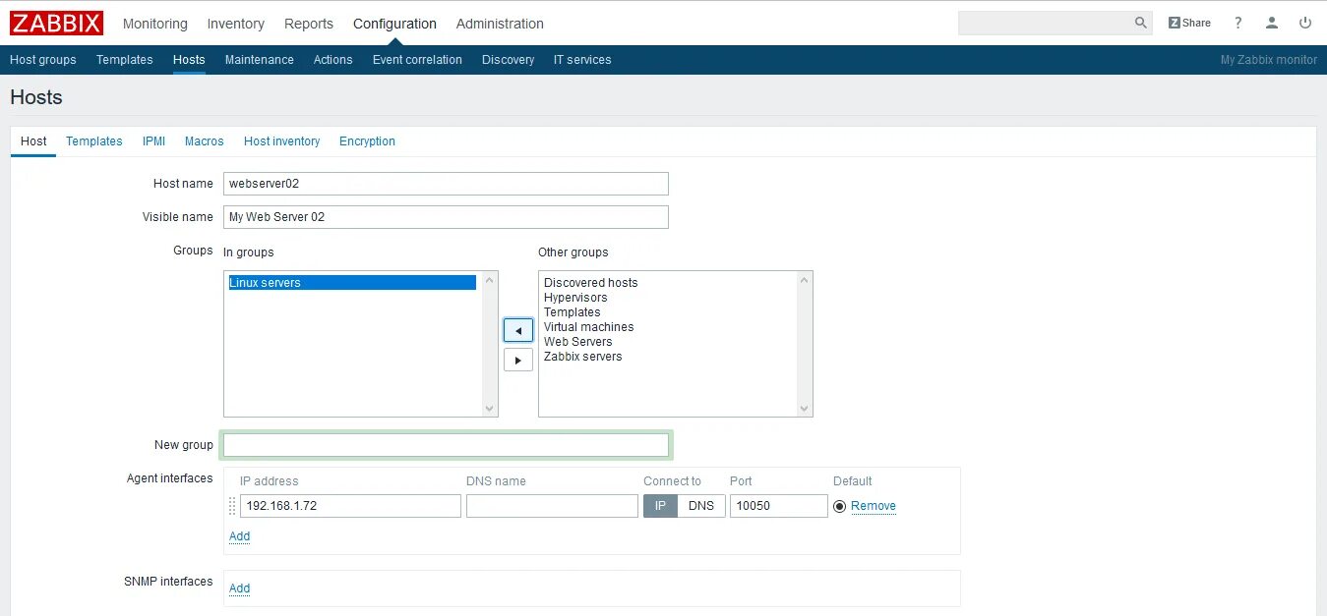Go to Event correlation submenu item
Image resolution: width=1327 pixels, height=616 pixels.
click(417, 60)
